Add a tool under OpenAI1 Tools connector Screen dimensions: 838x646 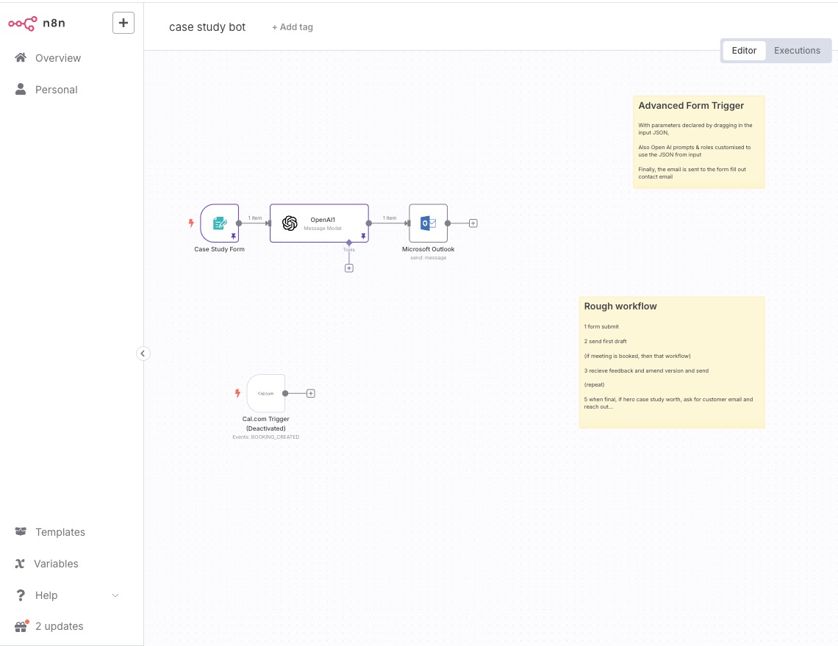click(x=349, y=268)
